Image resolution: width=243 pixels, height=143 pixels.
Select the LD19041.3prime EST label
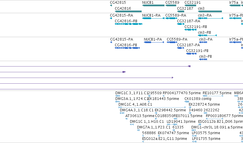pos(181,122)
